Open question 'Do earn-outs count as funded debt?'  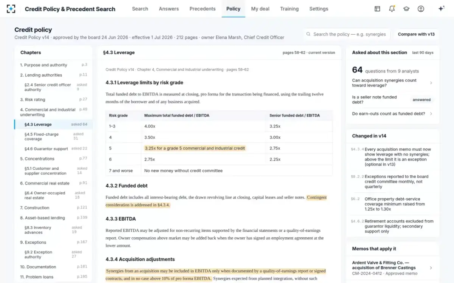(x=393, y=114)
